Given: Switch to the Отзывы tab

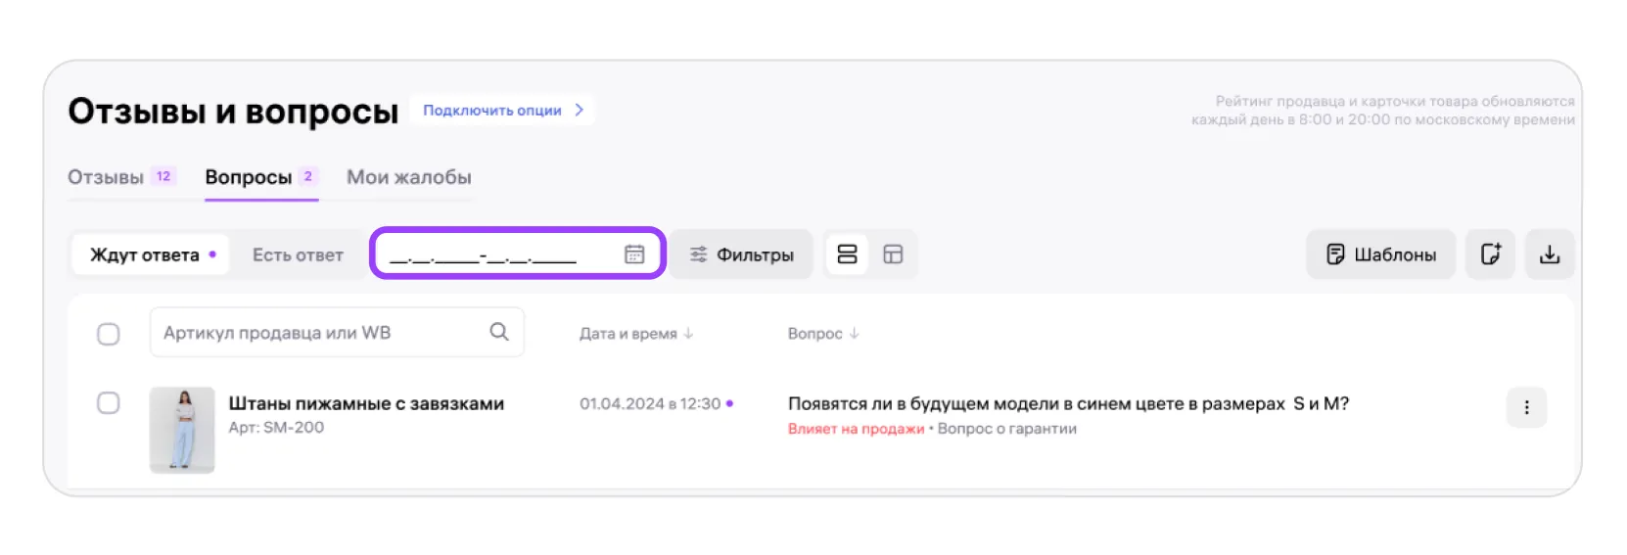Looking at the screenshot, I should [106, 177].
